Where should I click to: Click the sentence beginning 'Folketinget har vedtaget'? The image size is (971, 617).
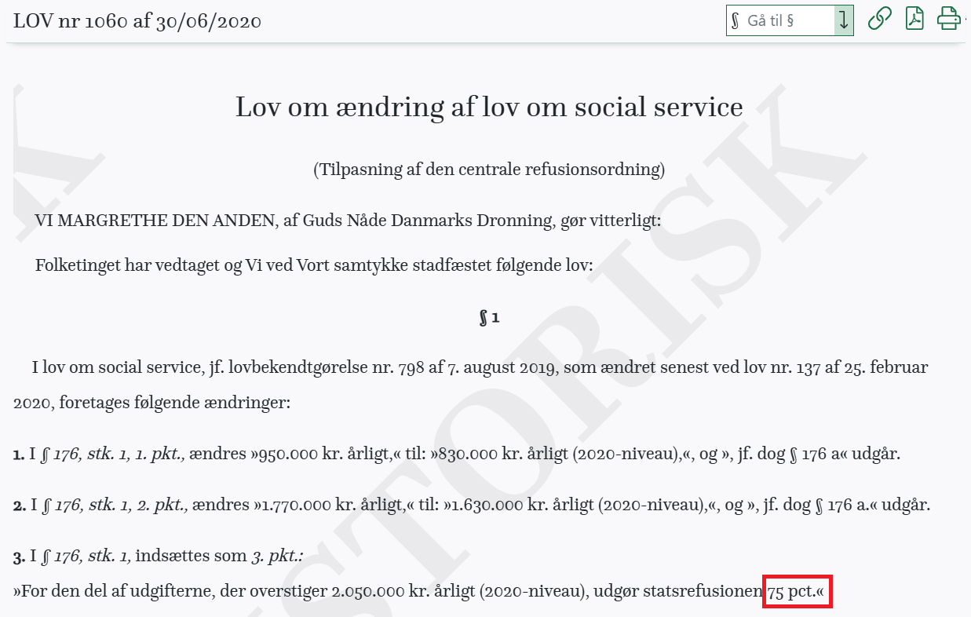click(x=313, y=265)
